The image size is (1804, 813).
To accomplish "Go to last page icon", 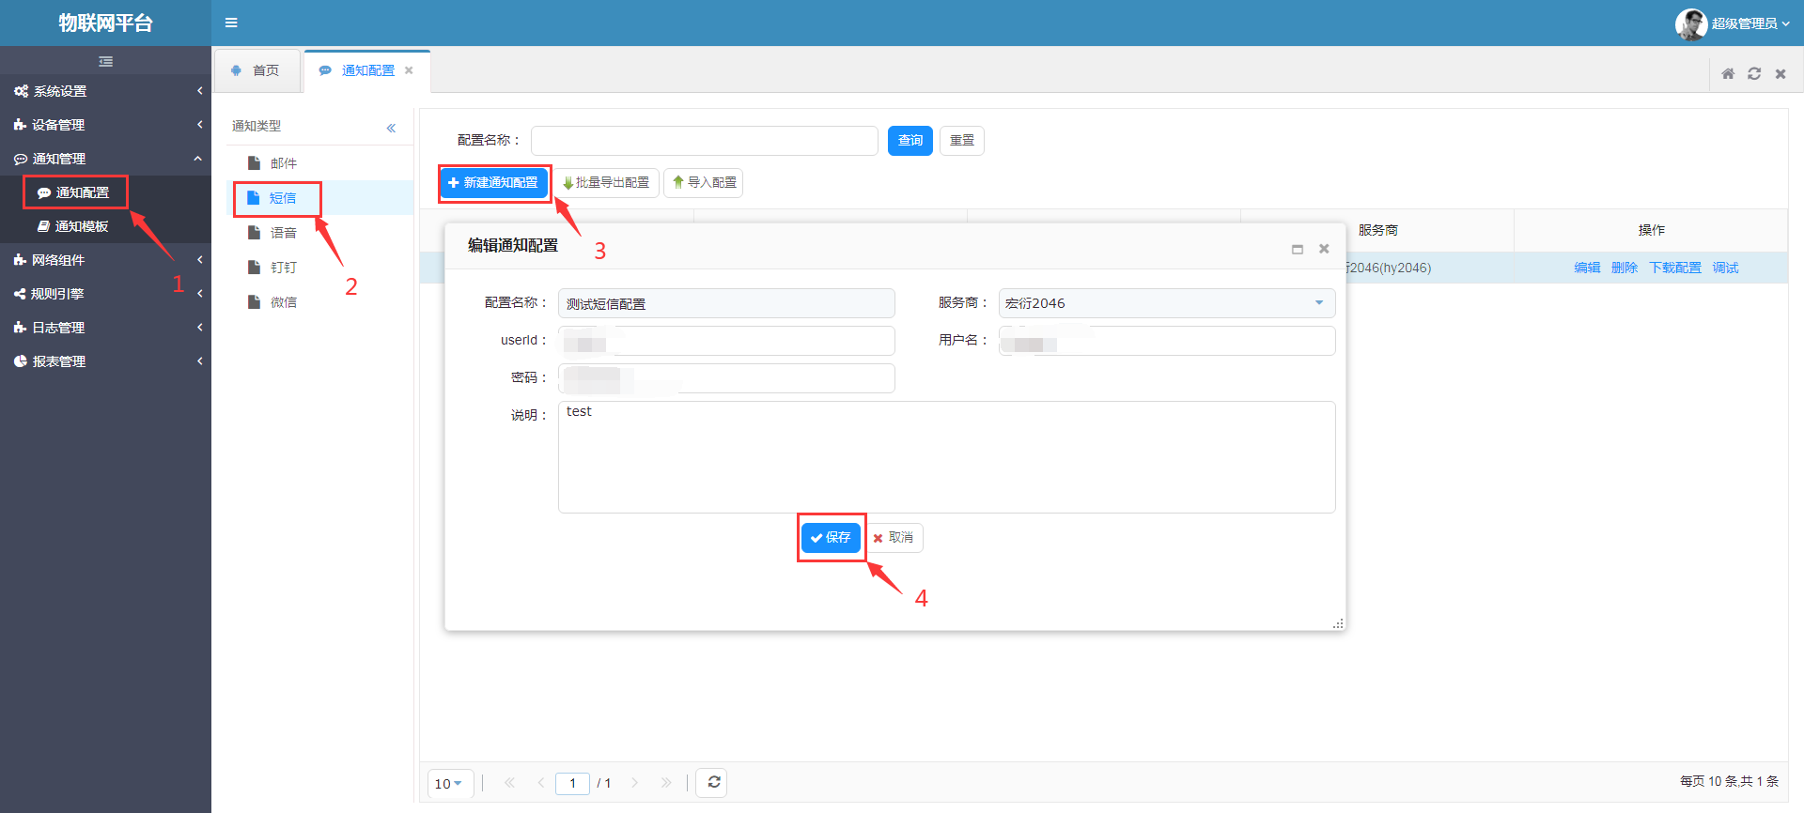I will pos(666,783).
